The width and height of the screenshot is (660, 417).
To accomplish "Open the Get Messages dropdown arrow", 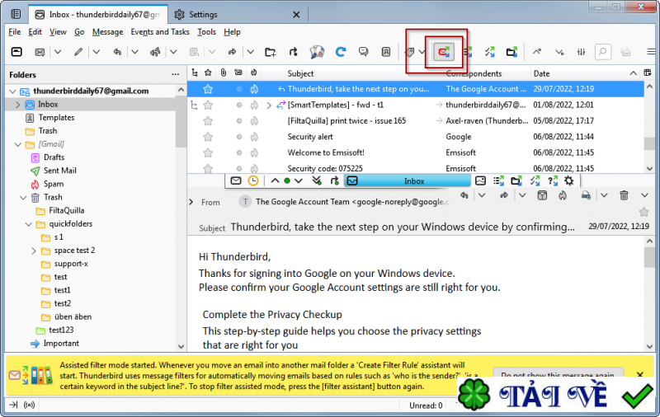I will (58, 52).
